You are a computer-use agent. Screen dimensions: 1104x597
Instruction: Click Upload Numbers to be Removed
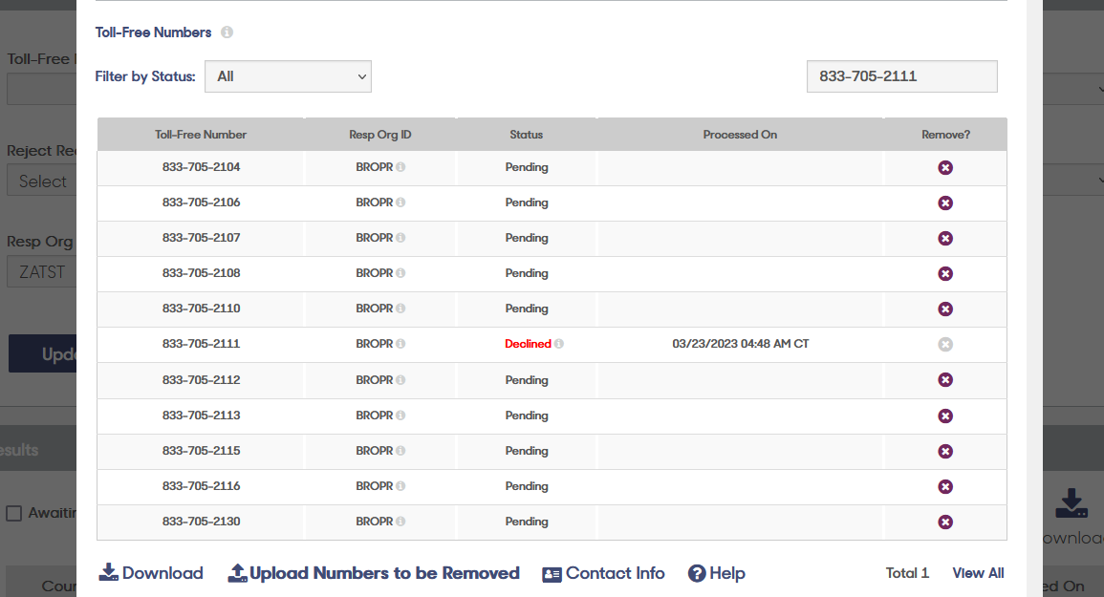tap(374, 573)
